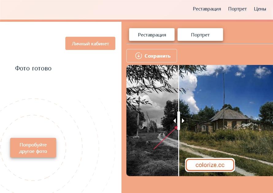Click the left arrow on the comparison slider
The image size is (273, 193).
[x=175, y=121]
